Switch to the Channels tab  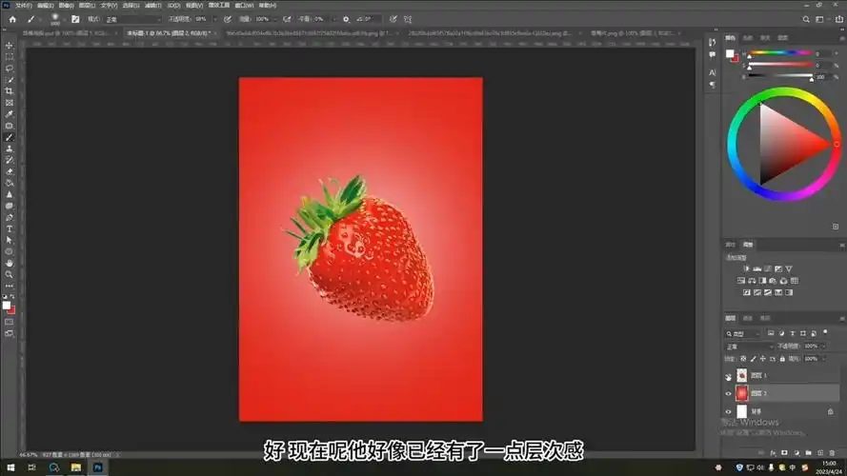[748, 318]
